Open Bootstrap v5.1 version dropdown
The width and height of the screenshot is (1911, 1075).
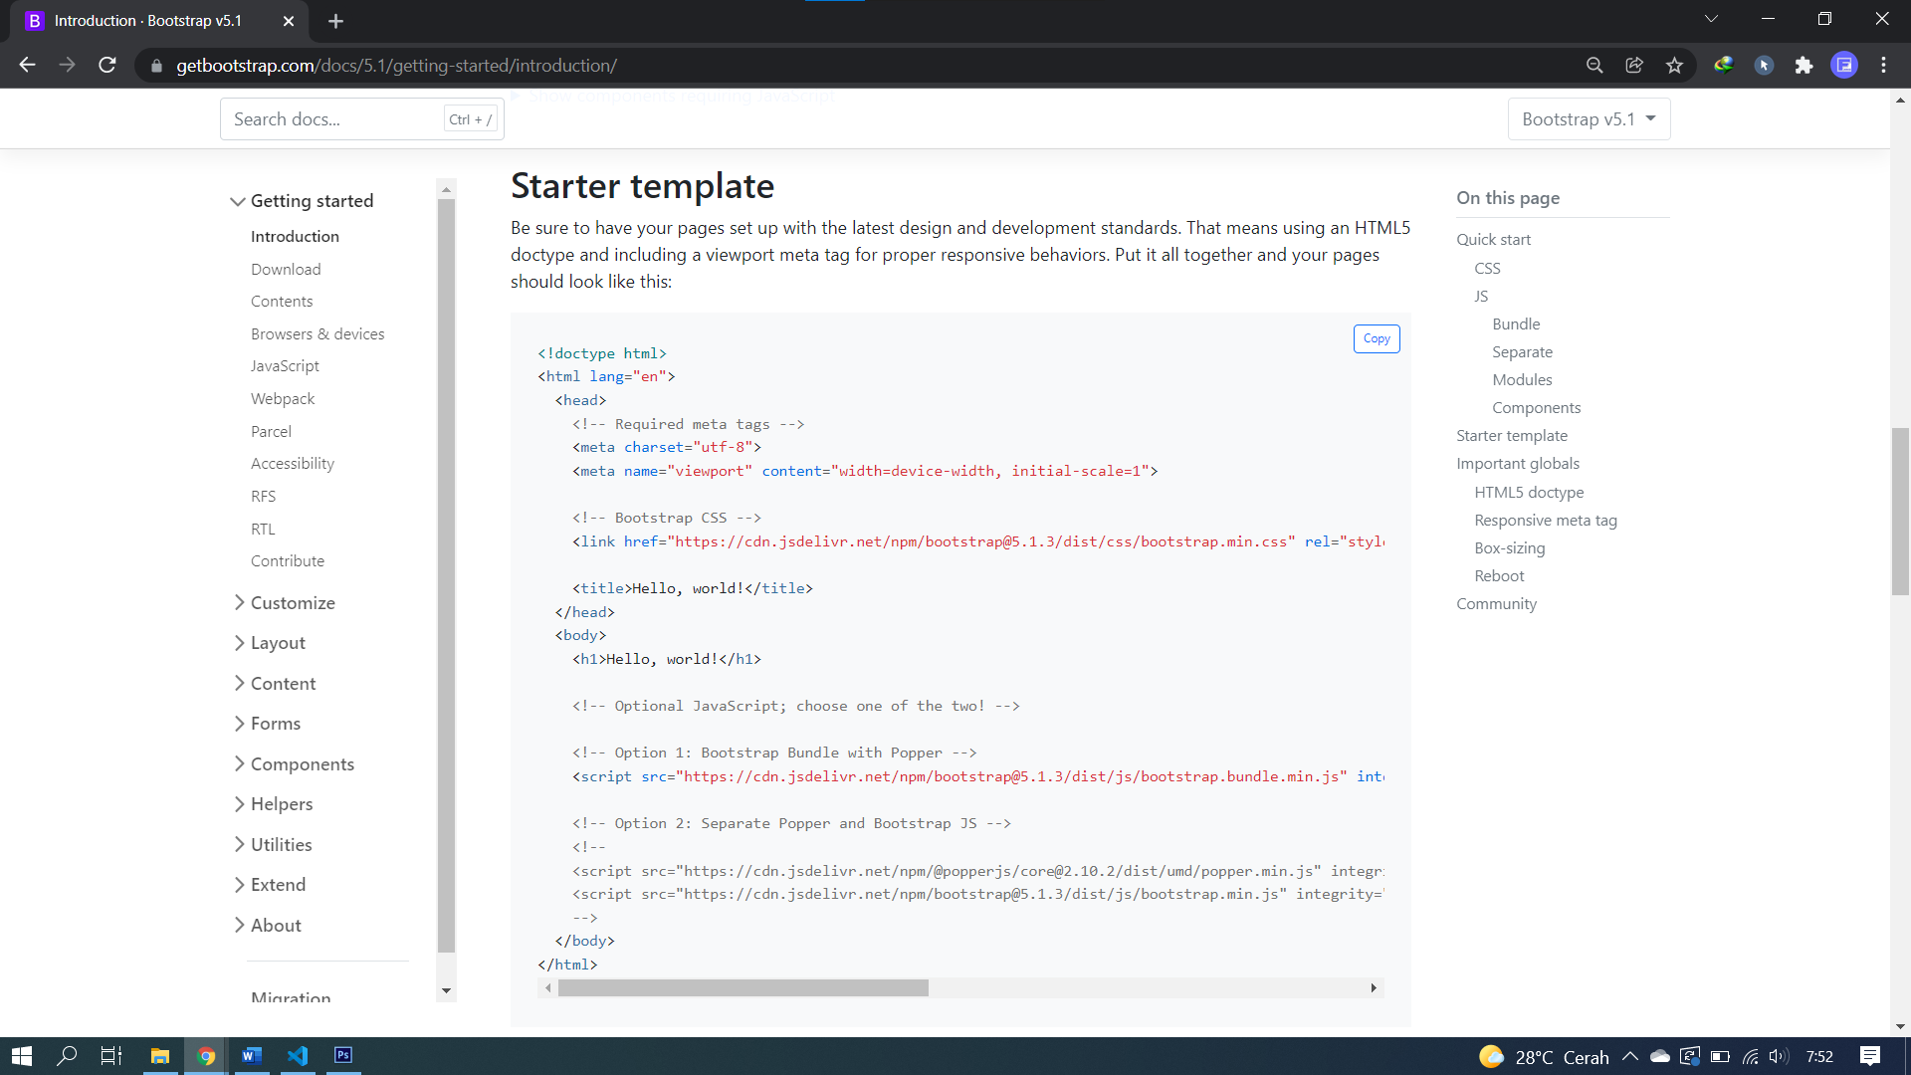(x=1589, y=119)
